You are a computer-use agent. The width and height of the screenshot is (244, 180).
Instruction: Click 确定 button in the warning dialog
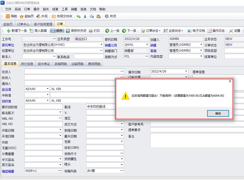pyautogui.click(x=218, y=113)
